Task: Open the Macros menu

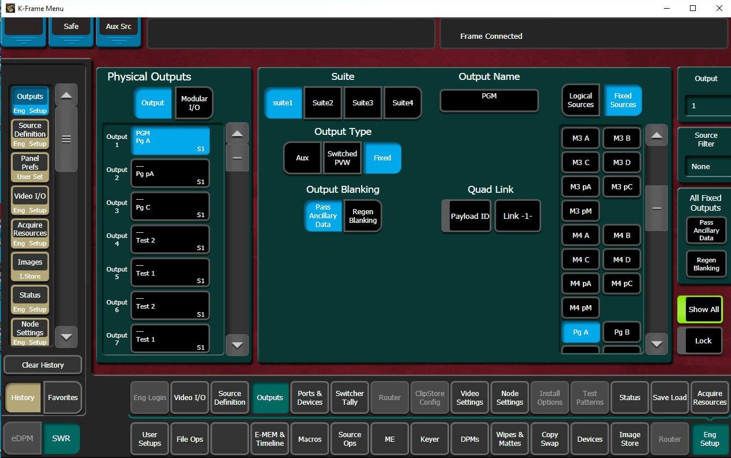Action: (310, 439)
